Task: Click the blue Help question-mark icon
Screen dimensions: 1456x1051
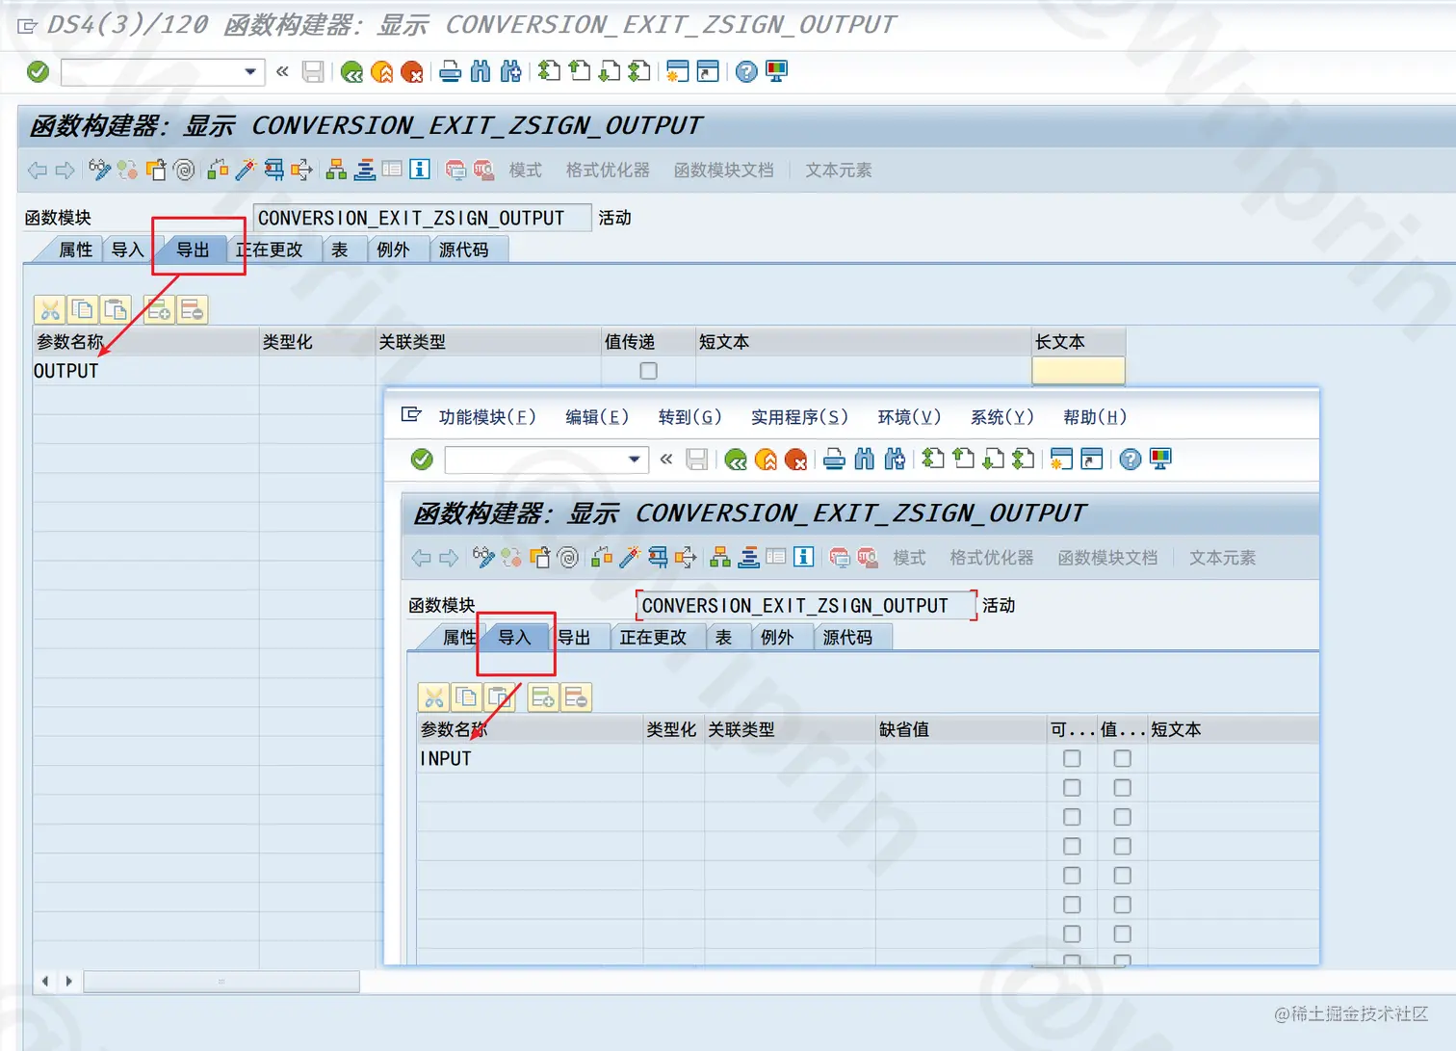Action: (x=745, y=71)
